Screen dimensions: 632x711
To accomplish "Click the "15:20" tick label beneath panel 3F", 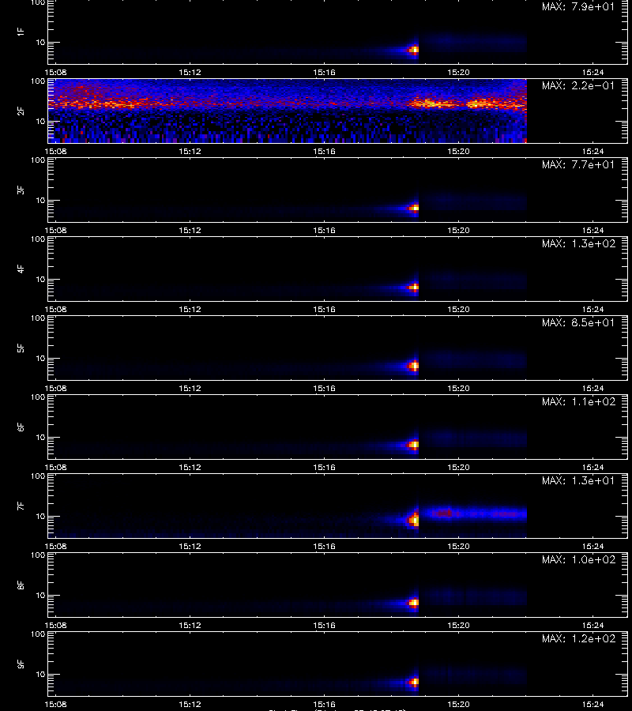I will click(458, 231).
